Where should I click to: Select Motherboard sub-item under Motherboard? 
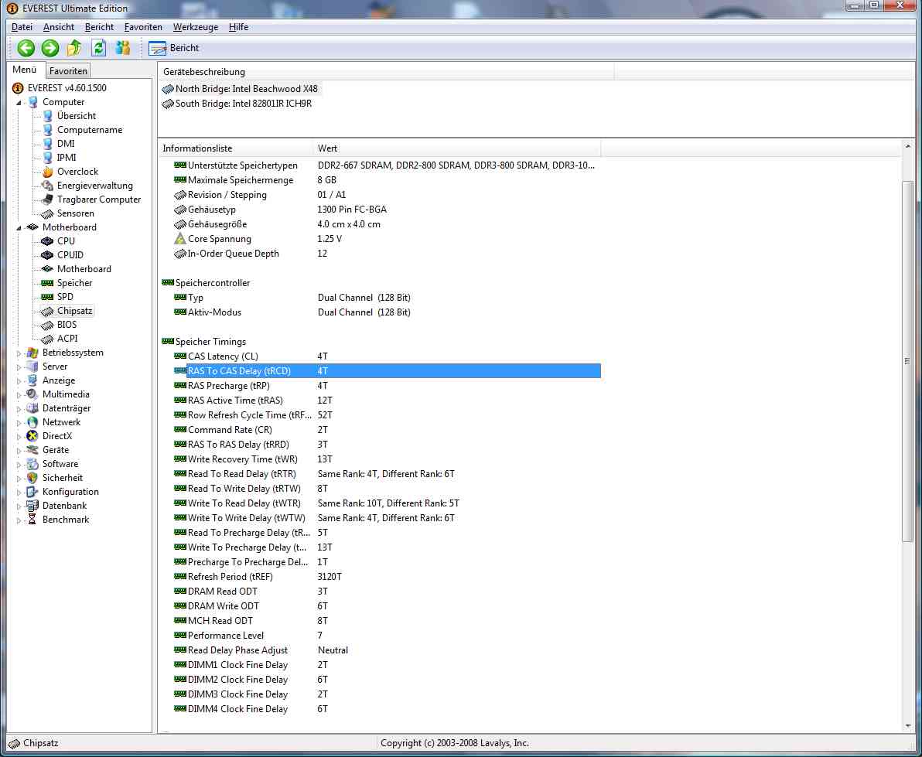click(x=84, y=269)
